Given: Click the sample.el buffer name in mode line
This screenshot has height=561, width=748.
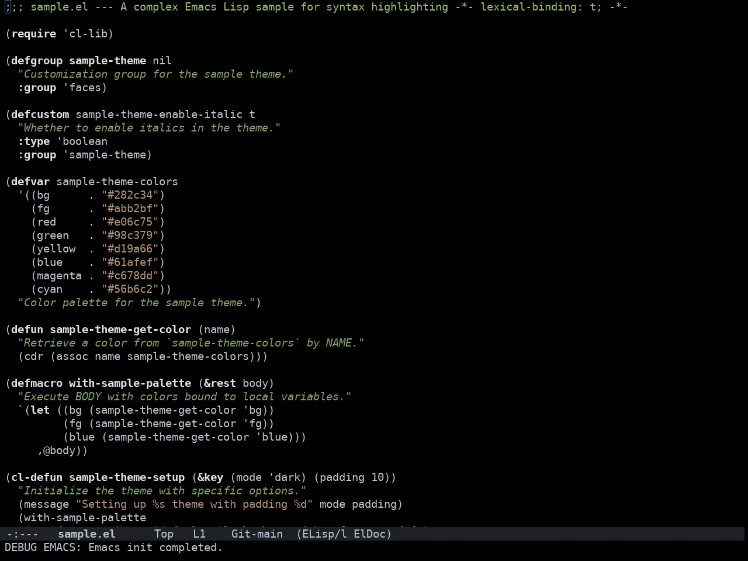Looking at the screenshot, I should click(86, 534).
